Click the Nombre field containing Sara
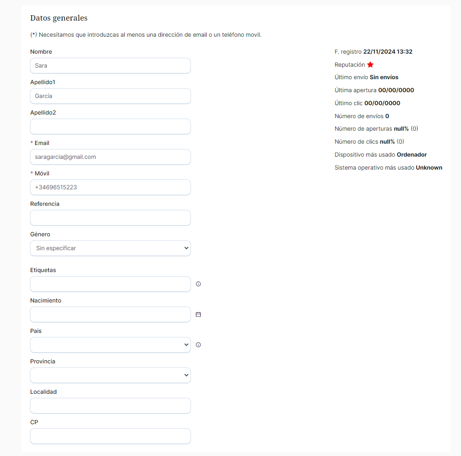The width and height of the screenshot is (461, 456). coord(110,66)
